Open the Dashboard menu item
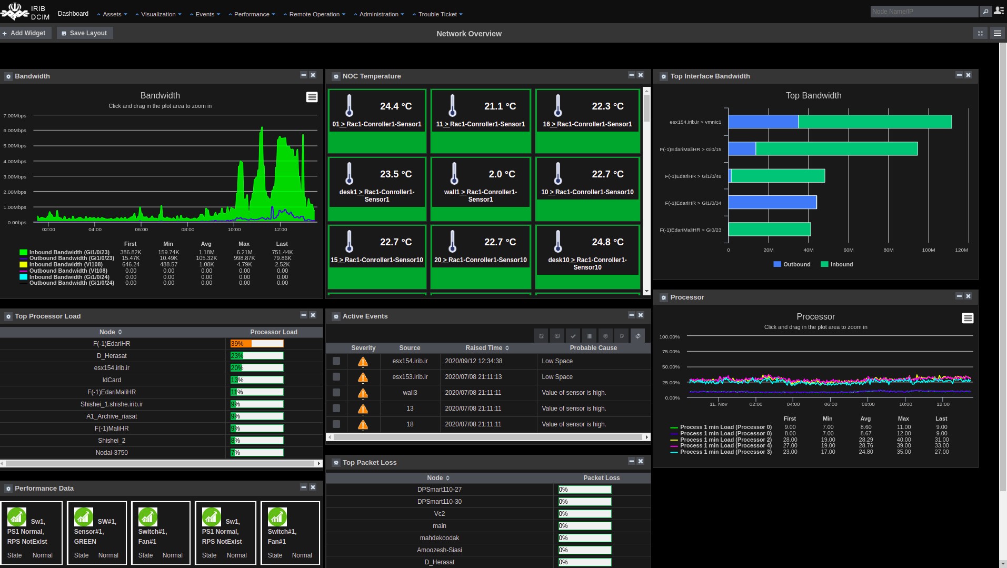This screenshot has width=1007, height=568. pos(73,14)
